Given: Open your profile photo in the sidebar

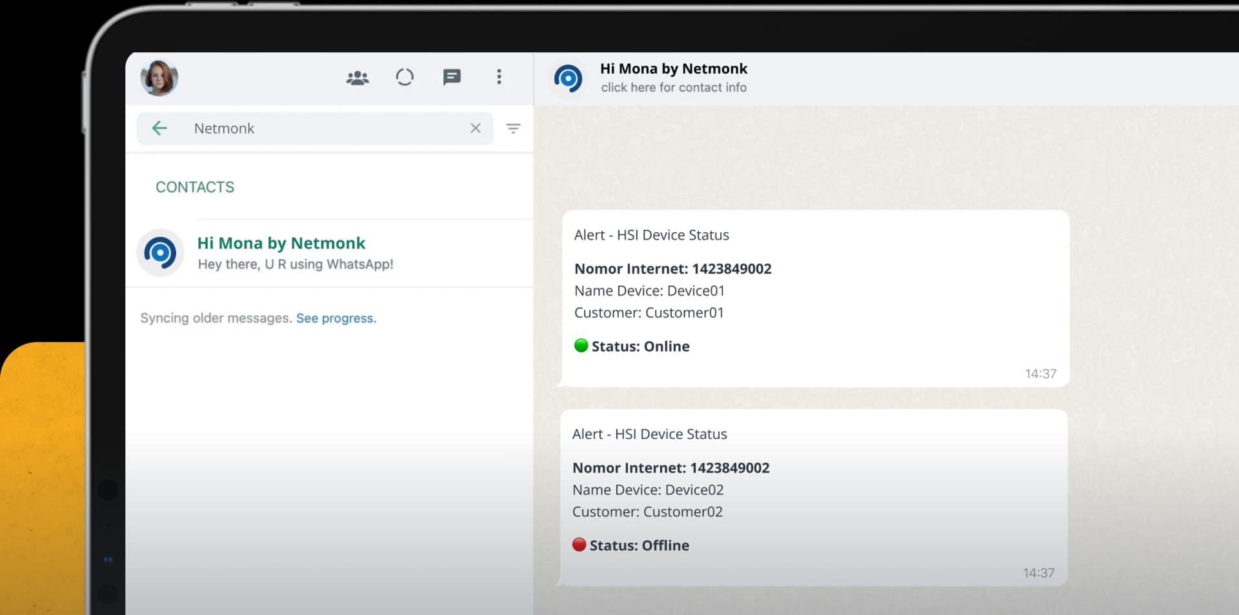Looking at the screenshot, I should click(x=159, y=77).
